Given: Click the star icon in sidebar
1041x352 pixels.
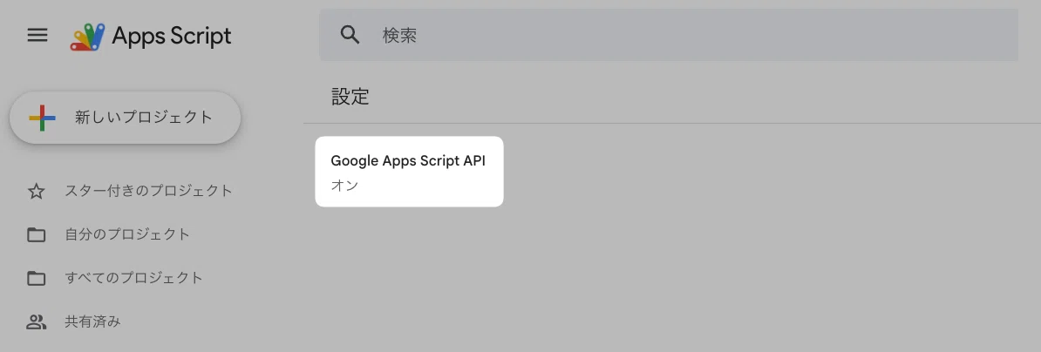Looking at the screenshot, I should (x=36, y=192).
